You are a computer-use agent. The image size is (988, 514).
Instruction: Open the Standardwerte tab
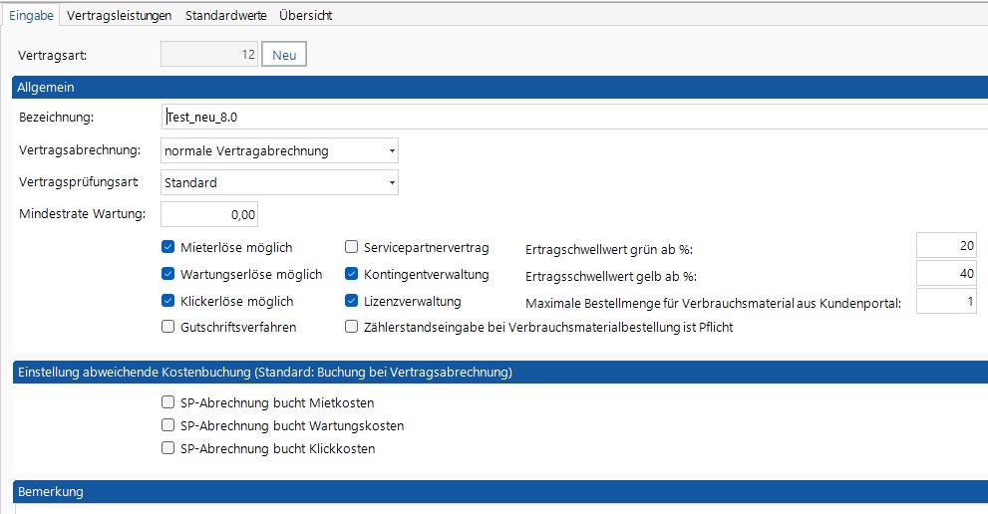pos(225,15)
